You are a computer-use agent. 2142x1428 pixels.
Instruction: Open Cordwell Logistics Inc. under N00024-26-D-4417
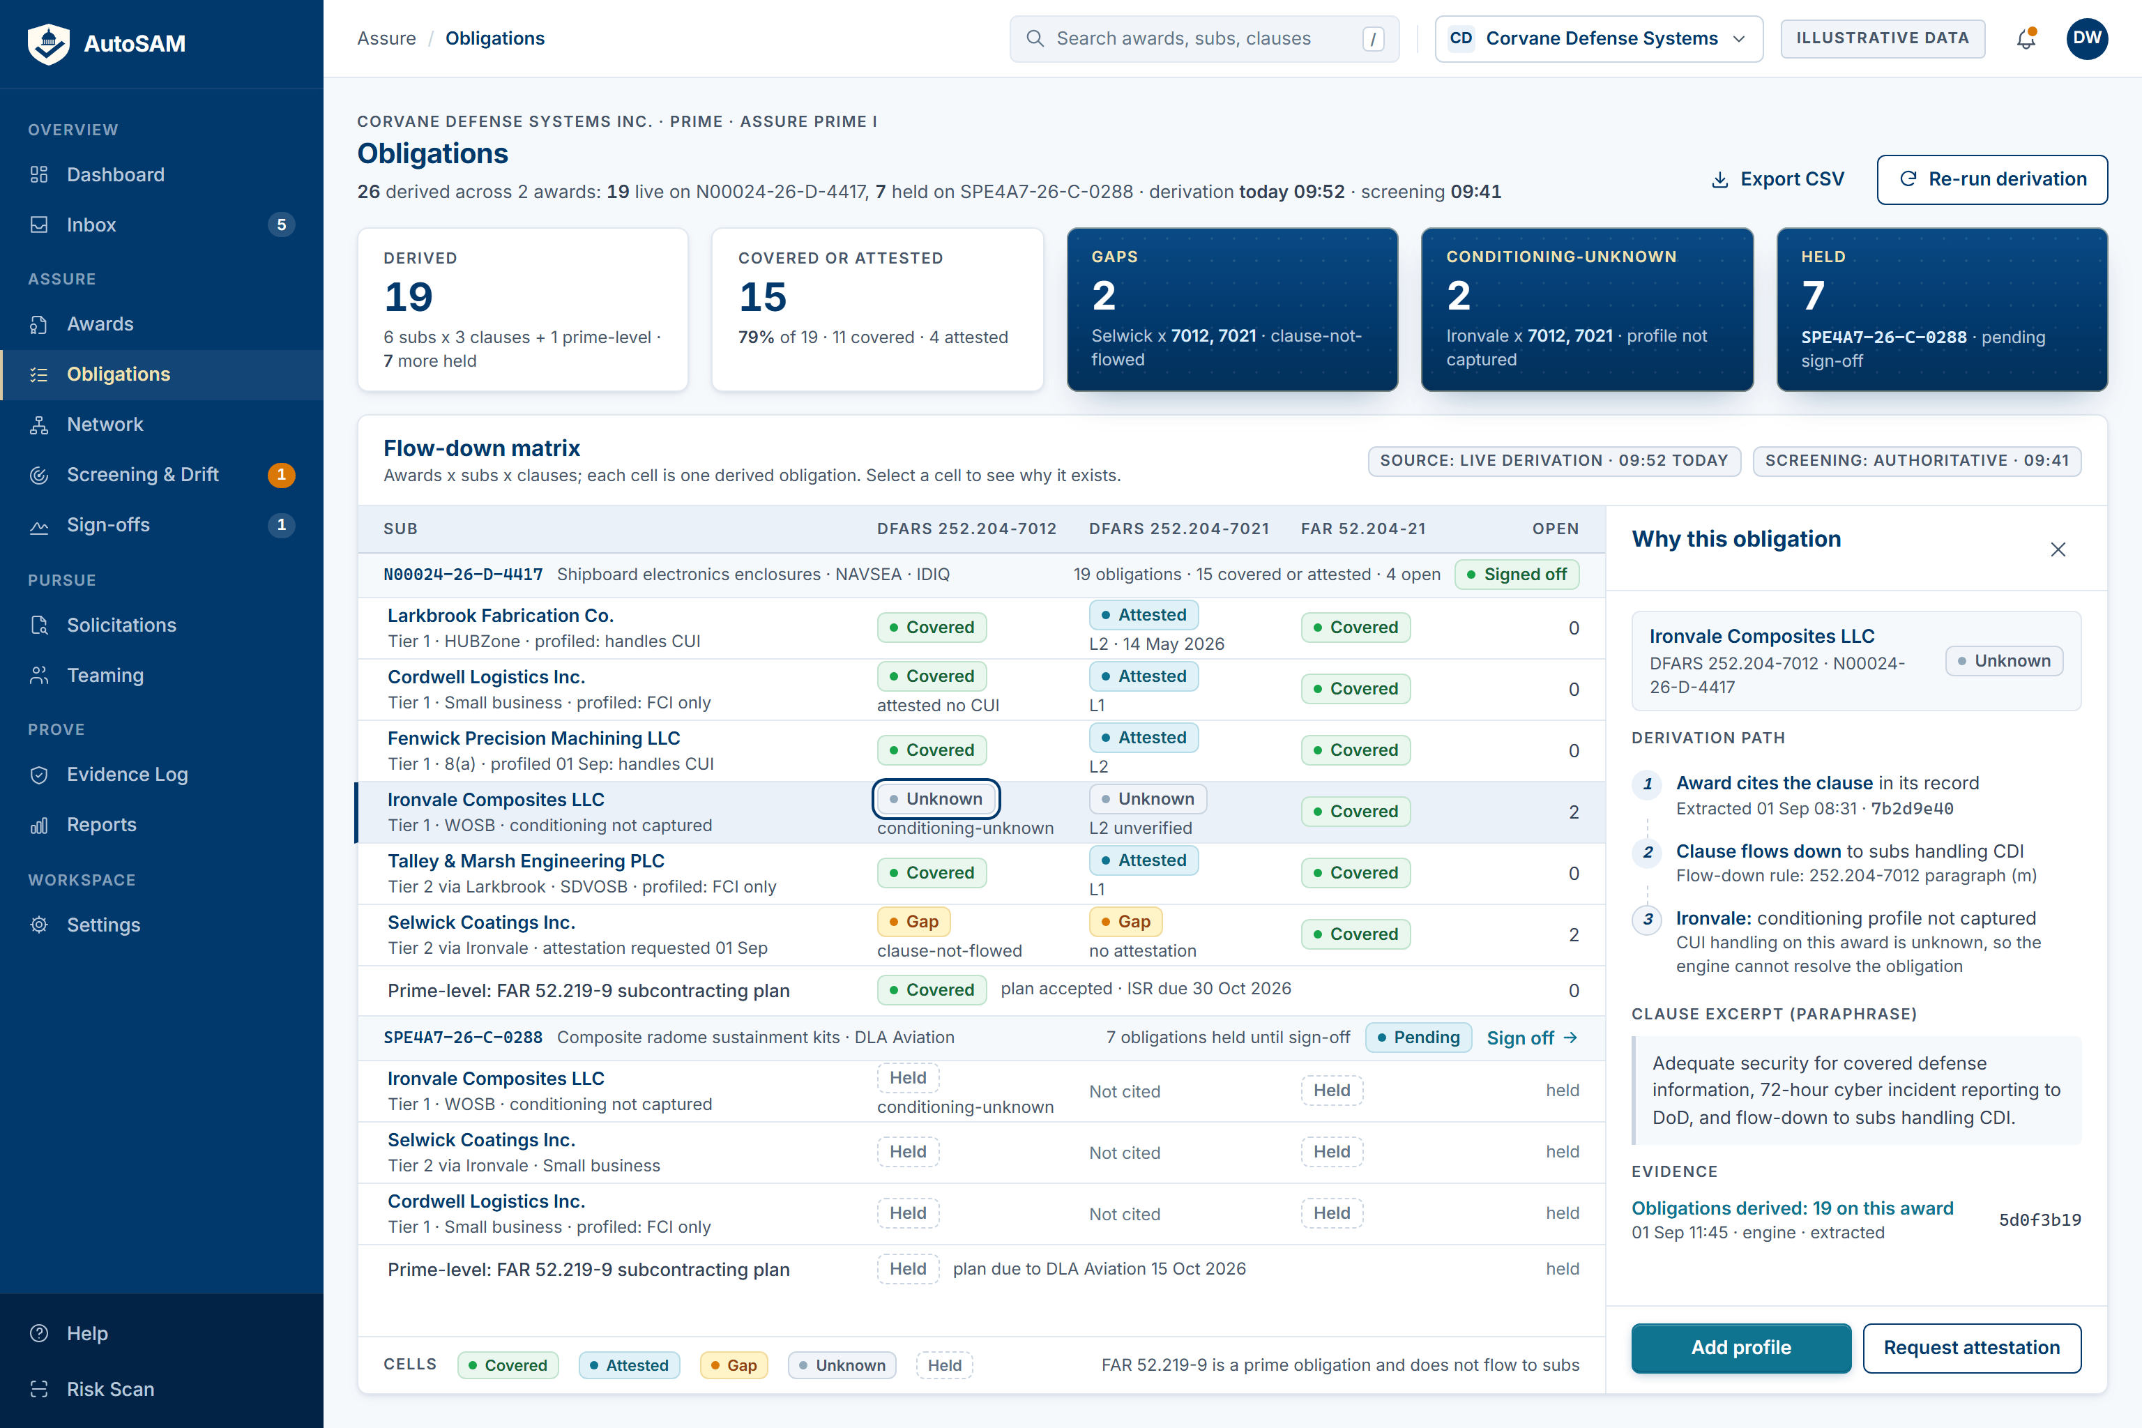pyautogui.click(x=486, y=676)
